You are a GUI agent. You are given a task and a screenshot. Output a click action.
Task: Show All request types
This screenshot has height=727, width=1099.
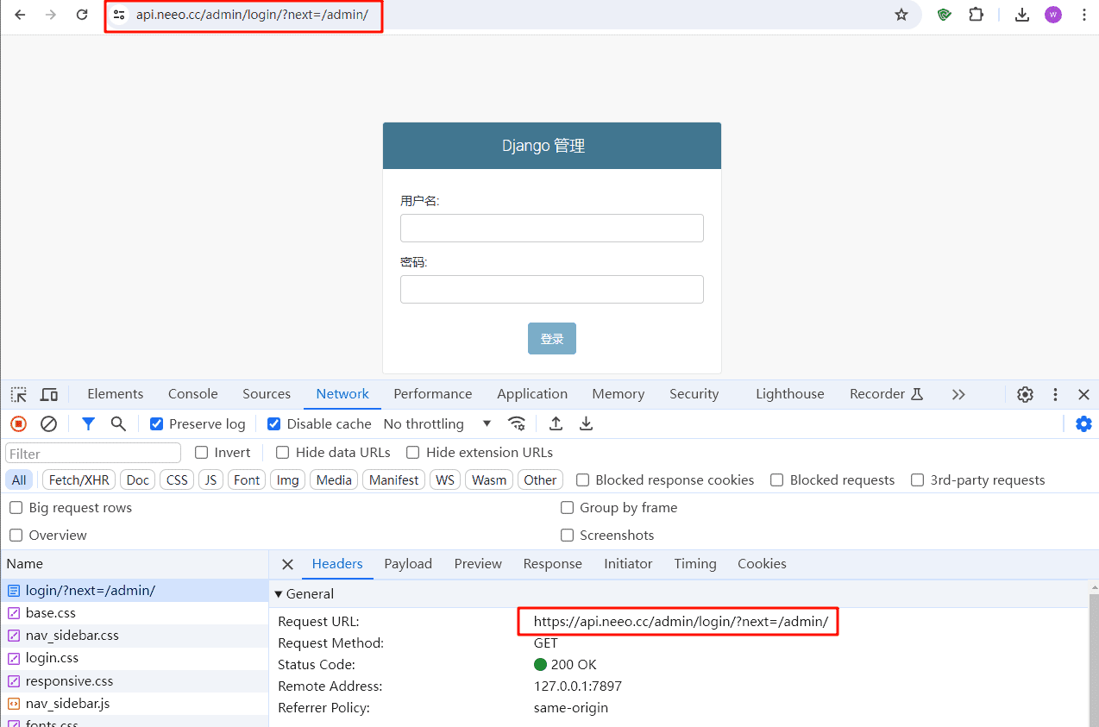point(19,480)
